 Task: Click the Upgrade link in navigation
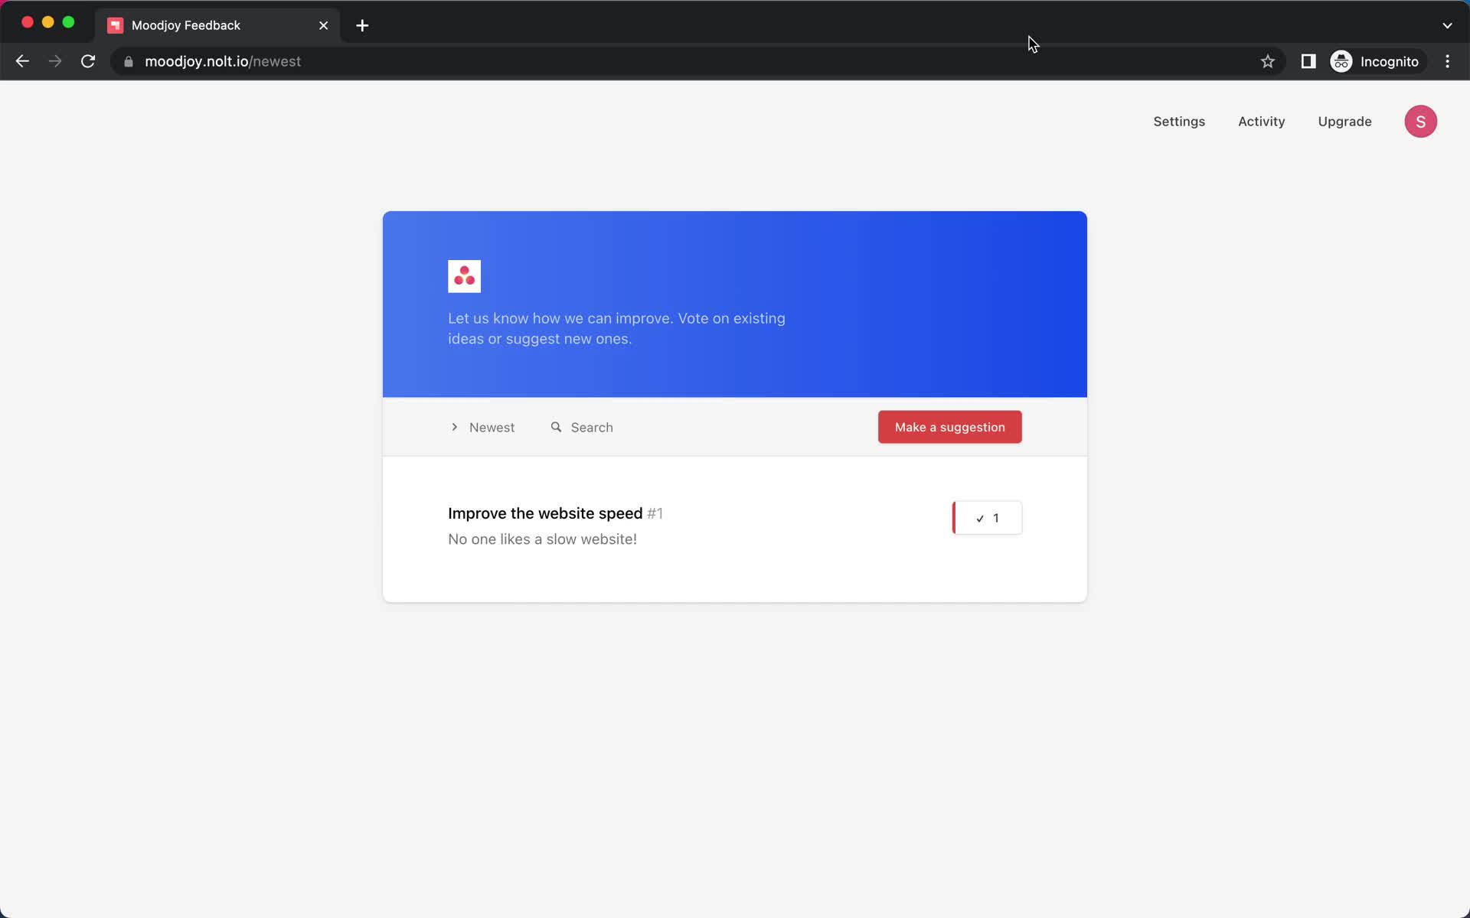coord(1344,121)
